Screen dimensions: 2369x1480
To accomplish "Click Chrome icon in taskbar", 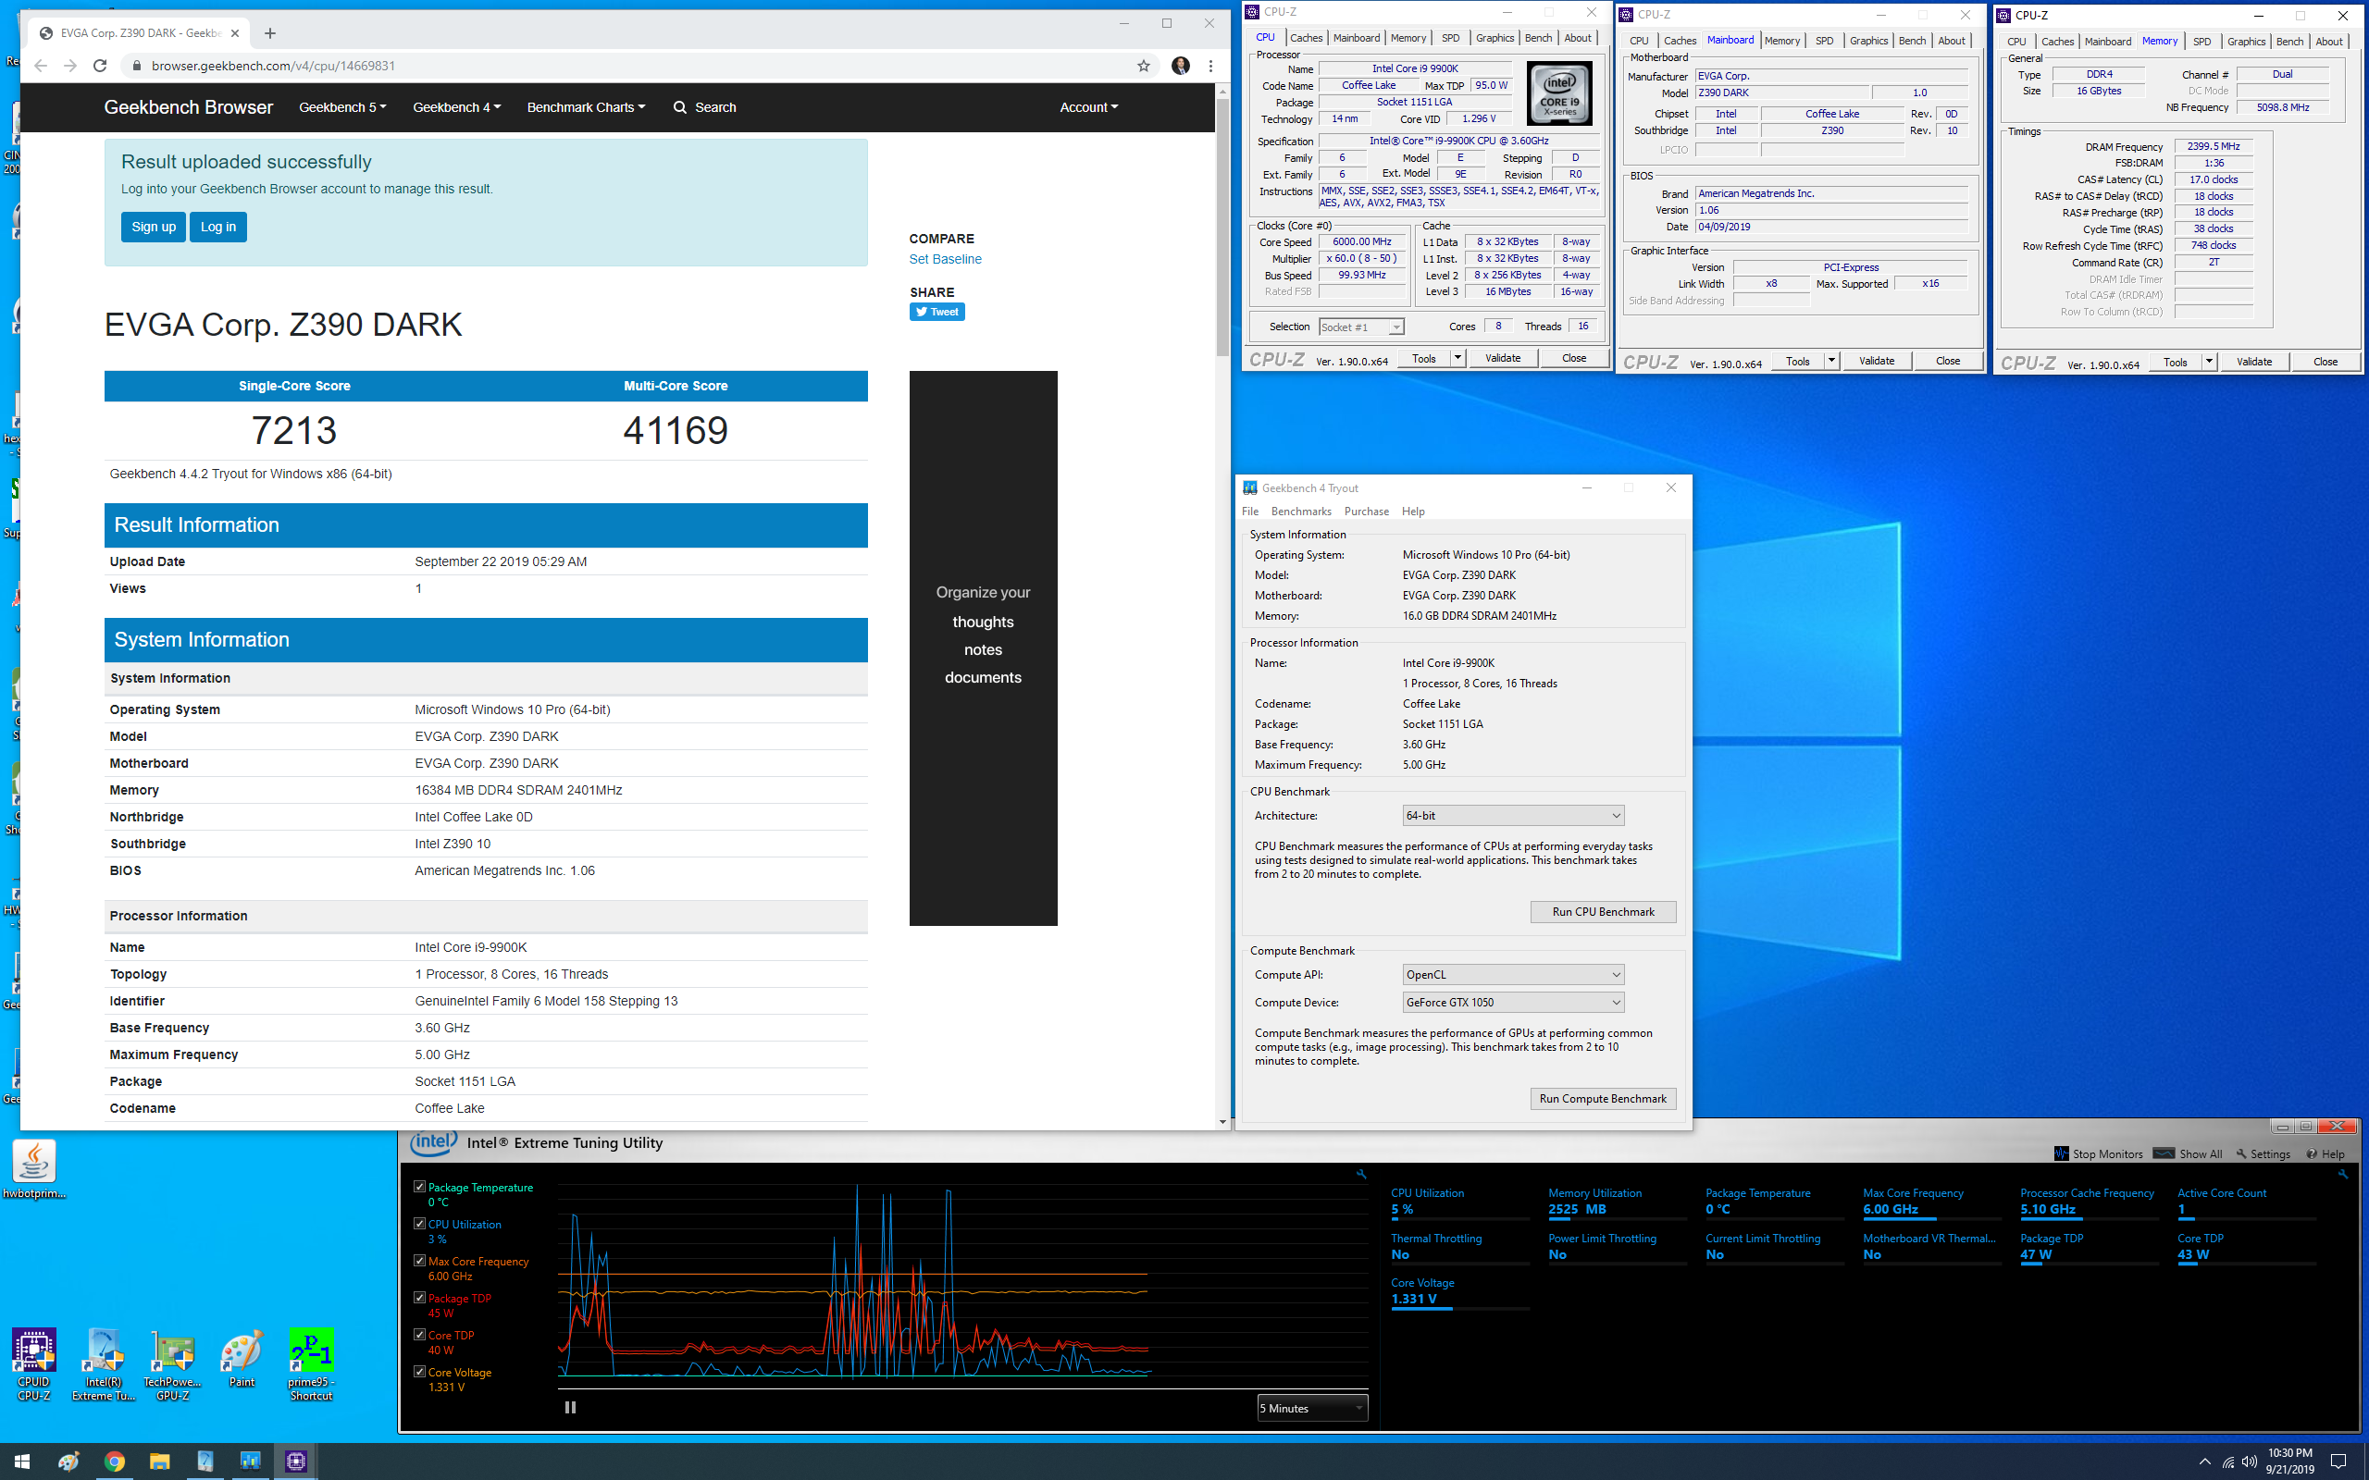I will [x=115, y=1461].
